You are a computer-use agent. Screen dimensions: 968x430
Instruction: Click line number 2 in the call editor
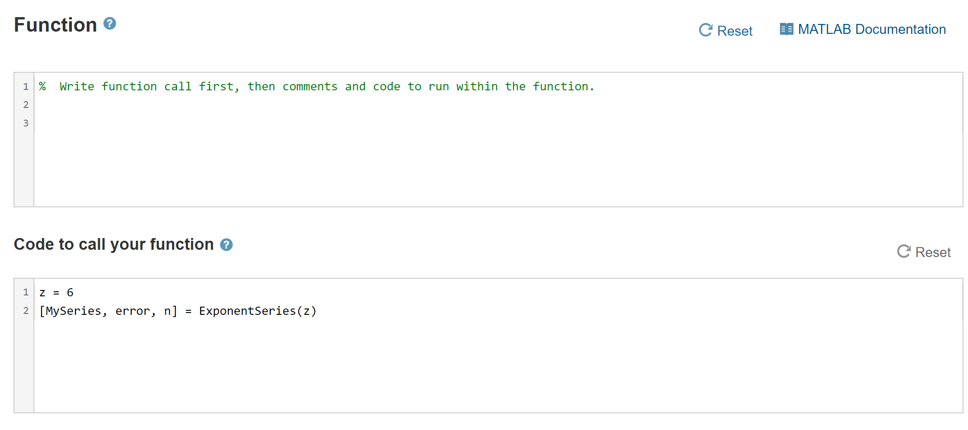tap(26, 311)
